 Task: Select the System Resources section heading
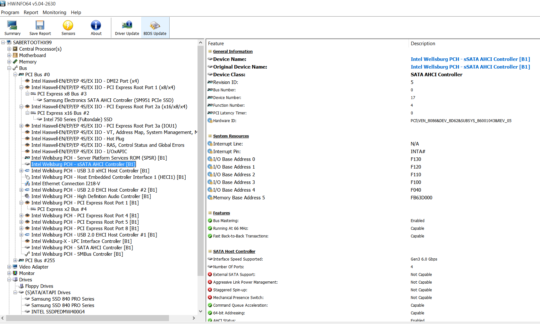pos(231,136)
